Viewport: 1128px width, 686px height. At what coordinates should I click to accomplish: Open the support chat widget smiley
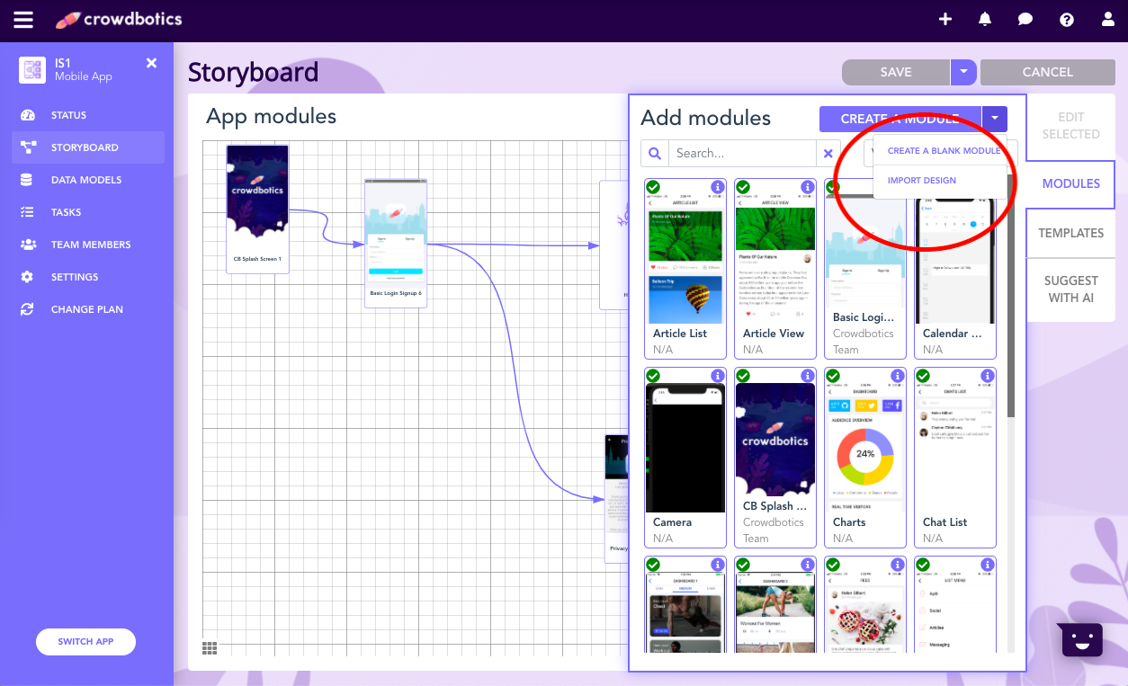coord(1081,640)
